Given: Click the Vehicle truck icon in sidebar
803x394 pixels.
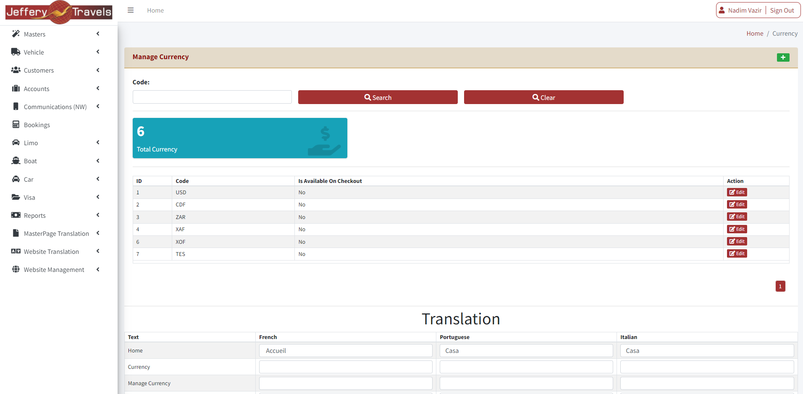Looking at the screenshot, I should [16, 52].
